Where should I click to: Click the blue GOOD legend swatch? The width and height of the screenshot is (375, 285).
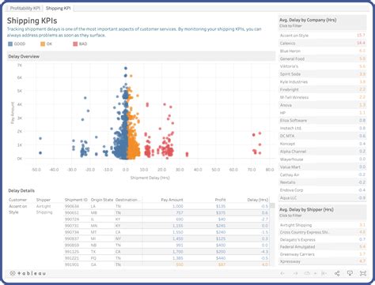[10, 44]
